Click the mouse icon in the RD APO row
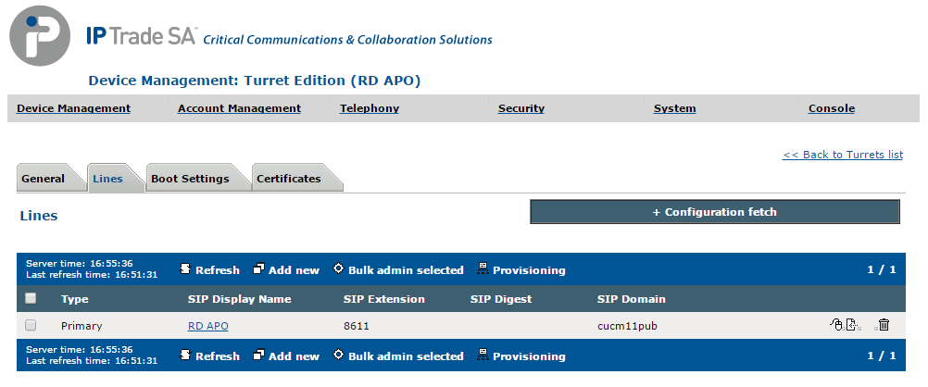 pyautogui.click(x=836, y=325)
